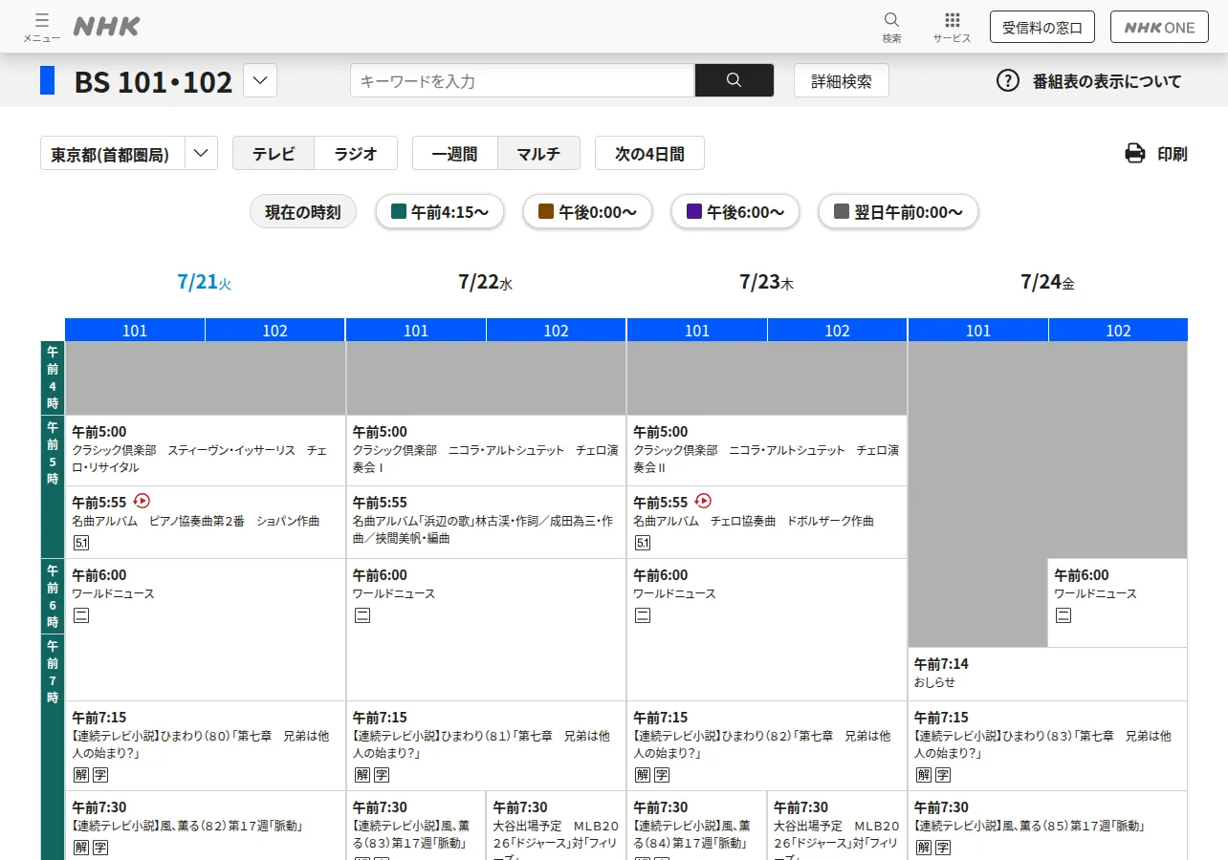This screenshot has width=1228, height=860.
Task: Open 受信料の窓口 page
Action: point(1042,27)
